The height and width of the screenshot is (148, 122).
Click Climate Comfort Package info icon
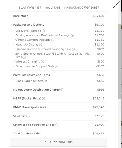click(53, 40)
